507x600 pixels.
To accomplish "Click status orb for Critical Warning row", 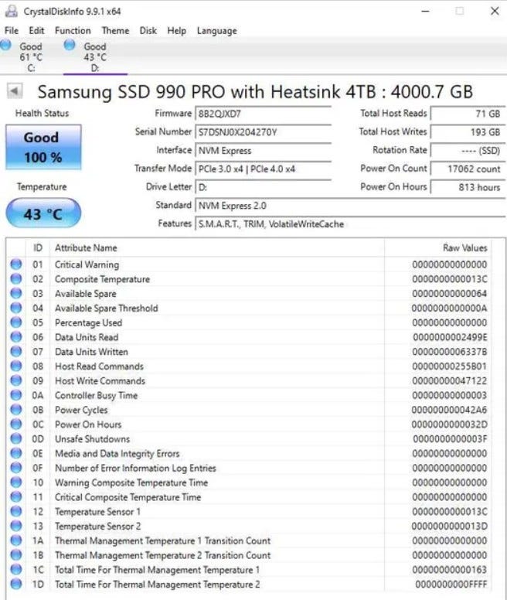I will point(16,264).
